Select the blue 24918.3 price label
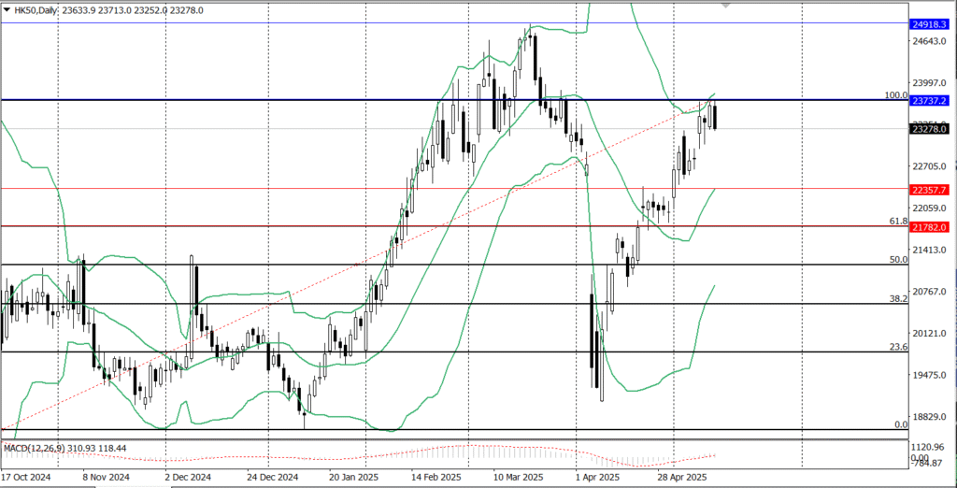Image resolution: width=957 pixels, height=488 pixels. pos(929,23)
